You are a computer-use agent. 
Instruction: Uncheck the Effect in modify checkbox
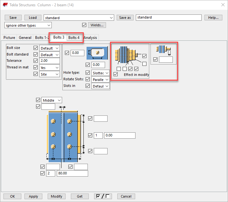[116, 75]
